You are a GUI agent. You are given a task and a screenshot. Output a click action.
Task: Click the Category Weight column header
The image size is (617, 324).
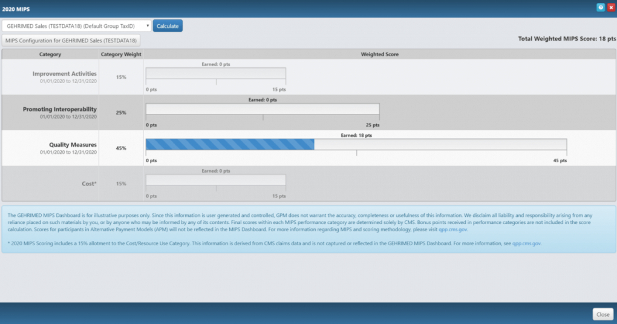[x=121, y=55]
